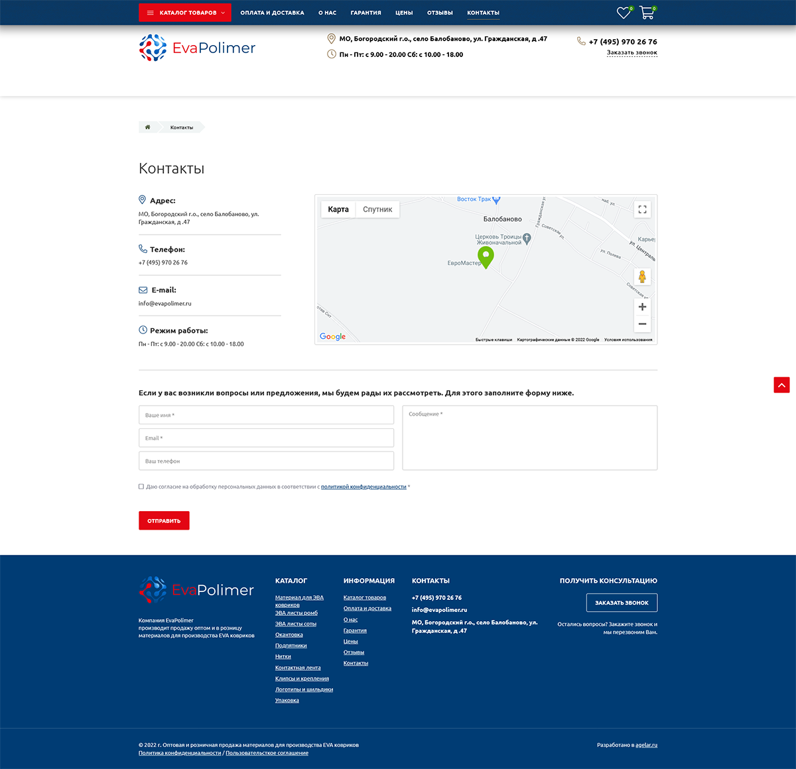Click the Ваш телефон input field
This screenshot has height=769, width=796.
point(266,461)
